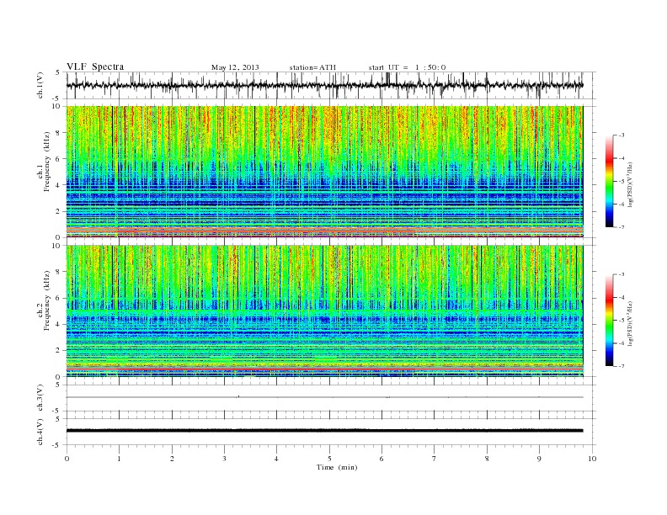Click time axis tick label "6"
This screenshot has width=667, height=515.
[382, 459]
